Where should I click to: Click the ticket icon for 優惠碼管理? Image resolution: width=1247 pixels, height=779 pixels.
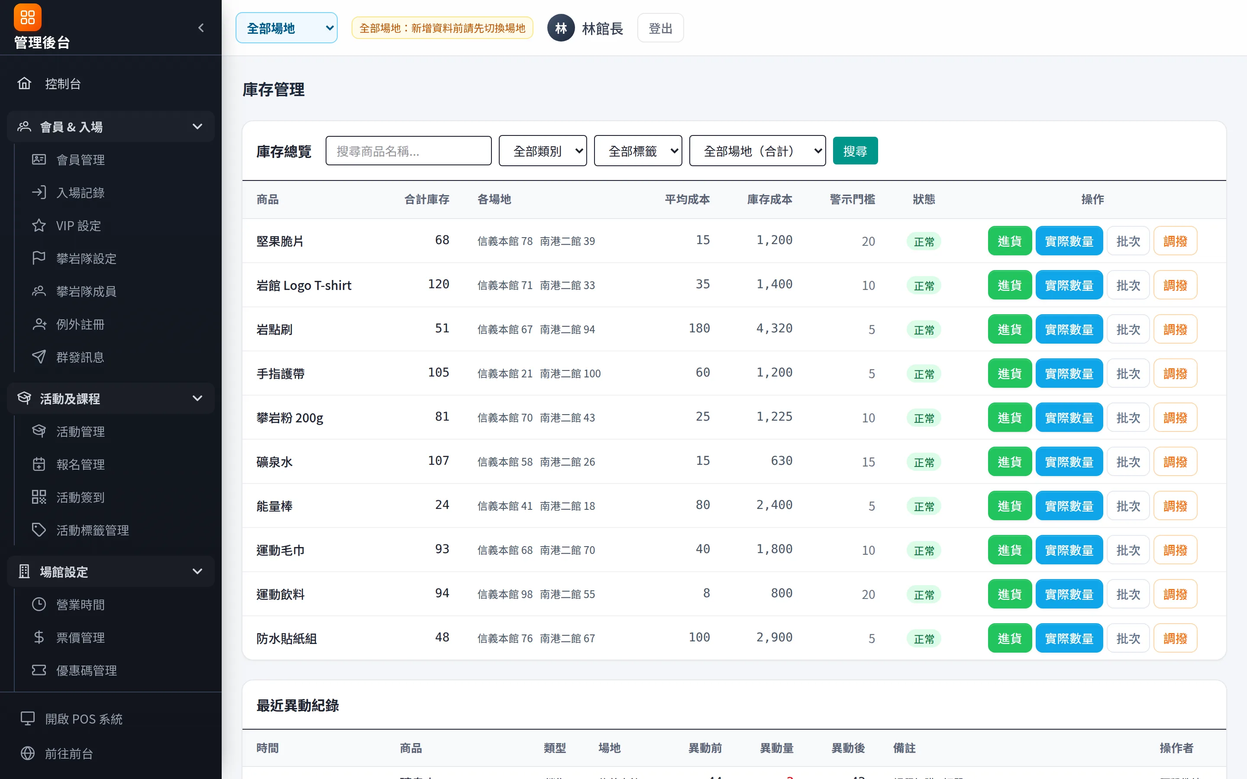coord(39,670)
